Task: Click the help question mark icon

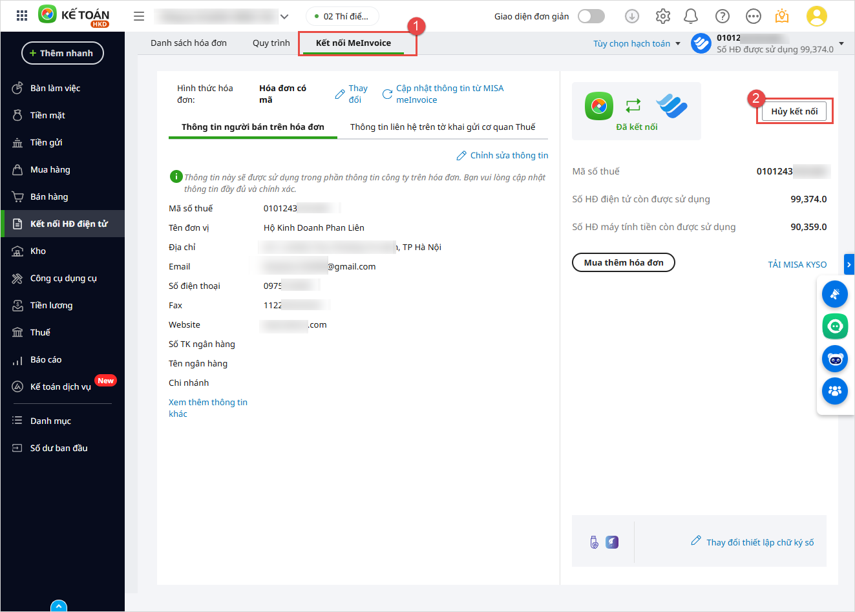Action: [723, 16]
